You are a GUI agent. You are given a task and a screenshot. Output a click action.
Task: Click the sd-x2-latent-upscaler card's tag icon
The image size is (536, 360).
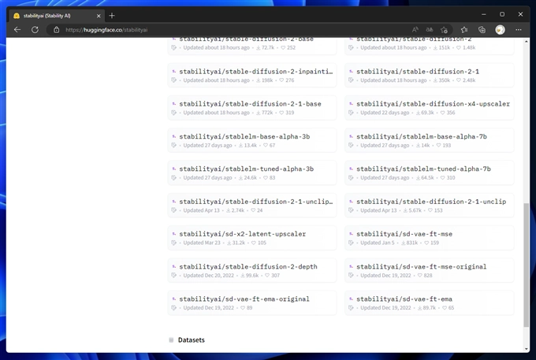pos(173,243)
